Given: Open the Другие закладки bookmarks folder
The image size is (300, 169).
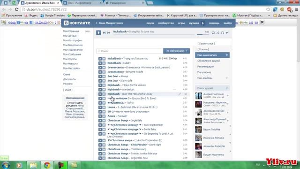Looking at the screenshot, I should click(x=286, y=15).
